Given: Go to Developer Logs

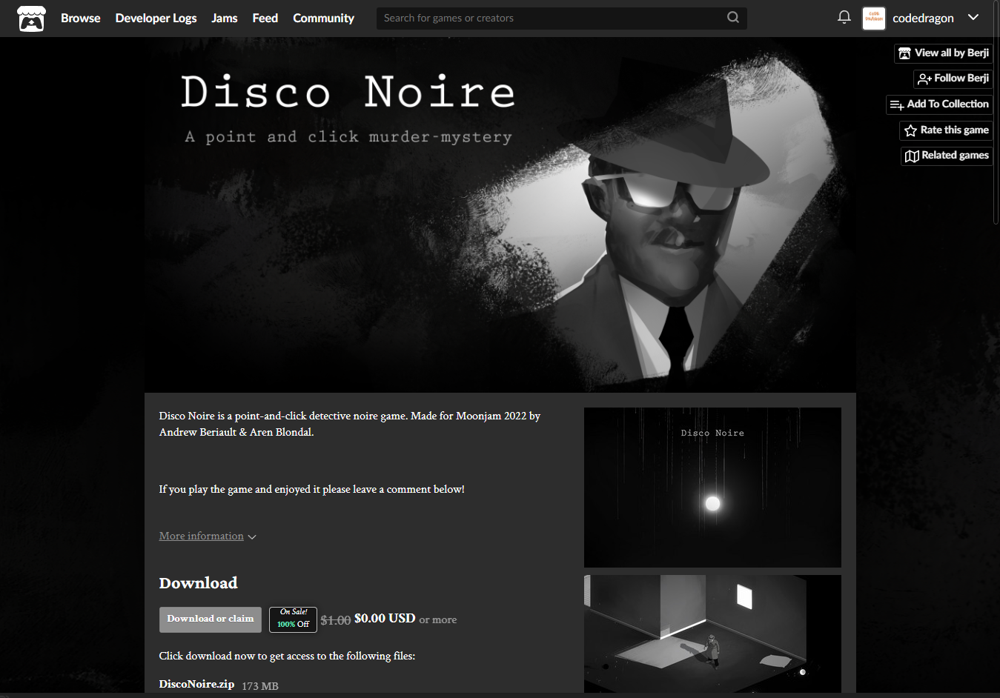Looking at the screenshot, I should point(156,18).
